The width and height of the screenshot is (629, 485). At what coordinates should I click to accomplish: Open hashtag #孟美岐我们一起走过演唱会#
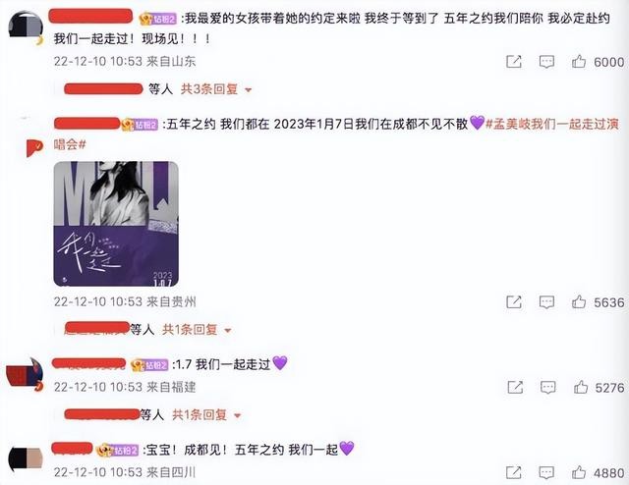coord(336,134)
